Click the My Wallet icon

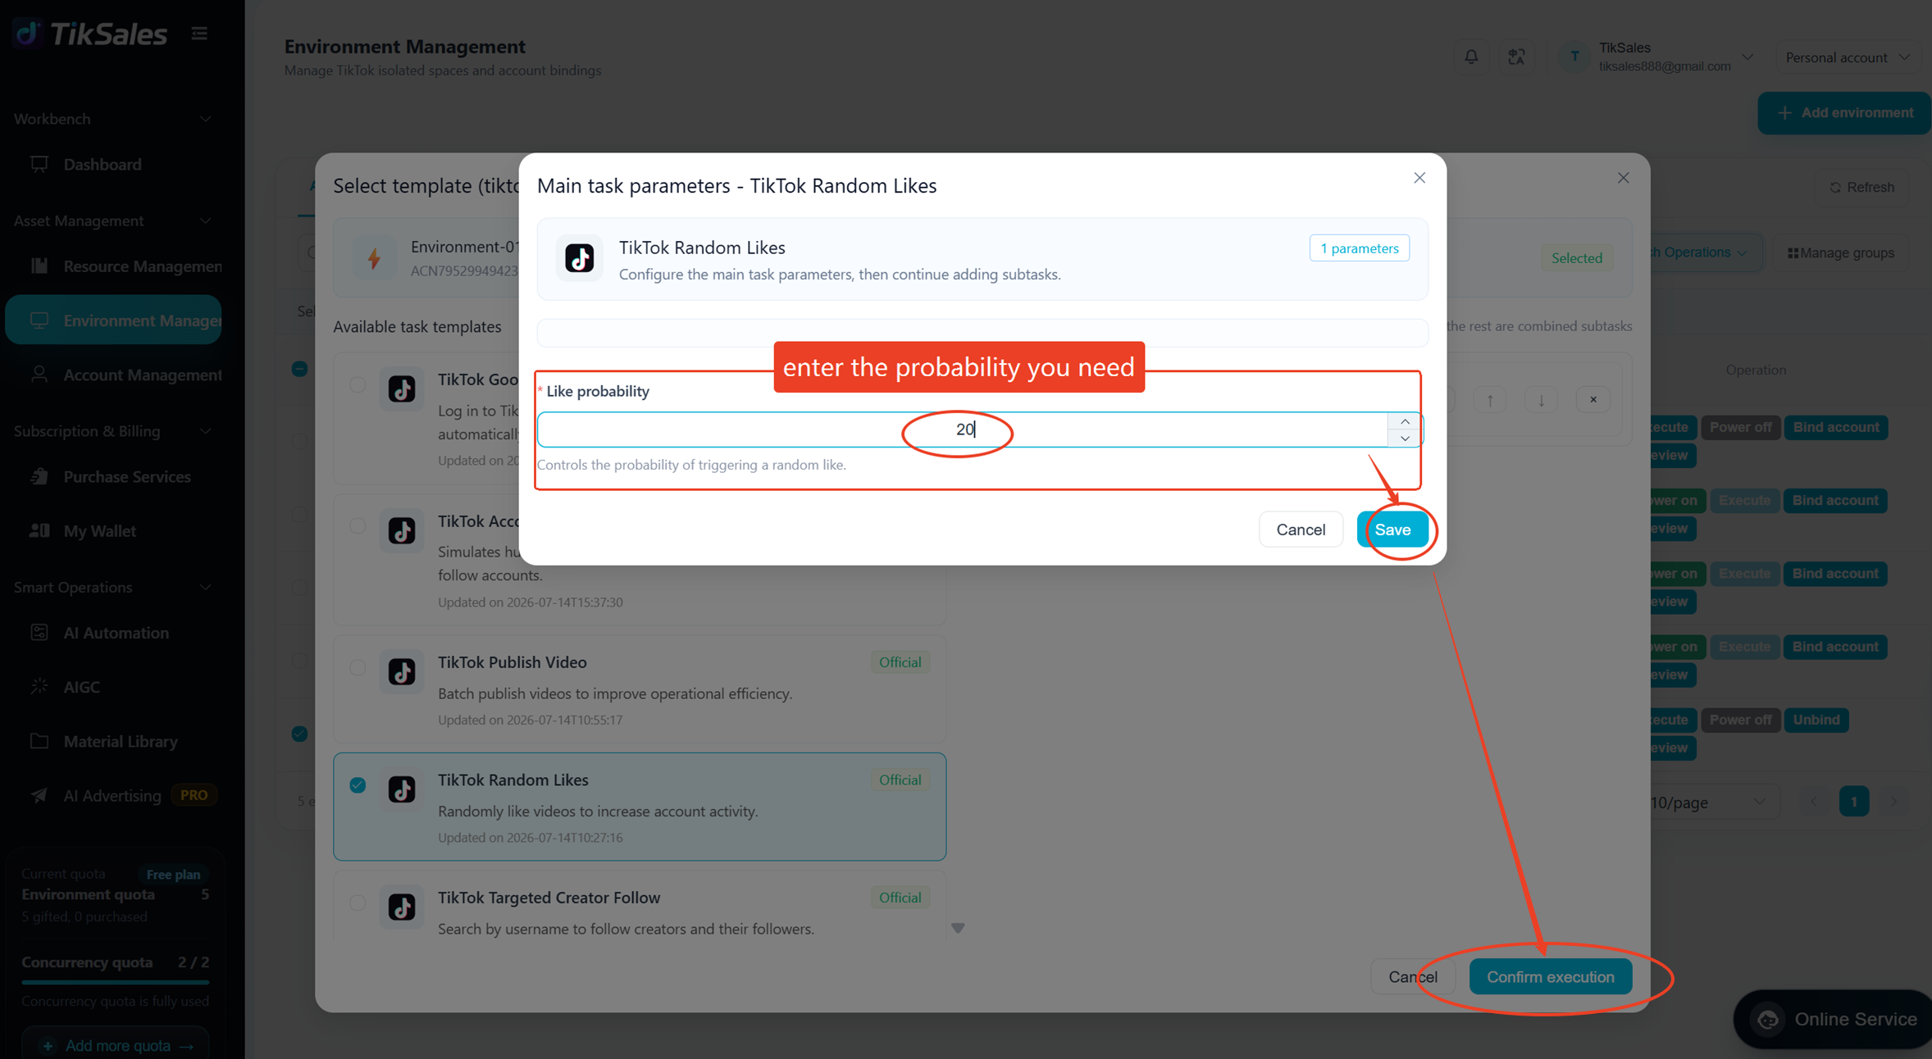pyautogui.click(x=39, y=530)
